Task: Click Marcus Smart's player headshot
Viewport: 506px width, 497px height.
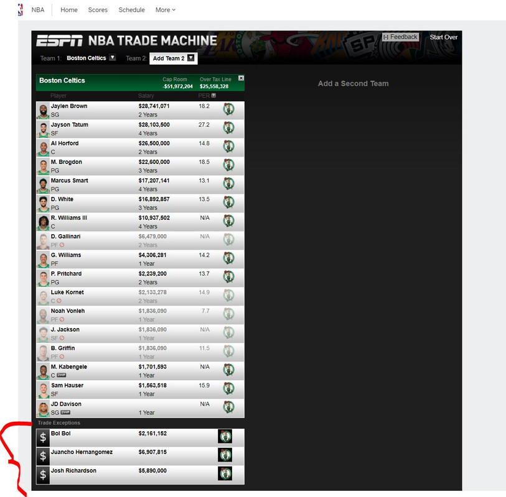Action: (43, 185)
